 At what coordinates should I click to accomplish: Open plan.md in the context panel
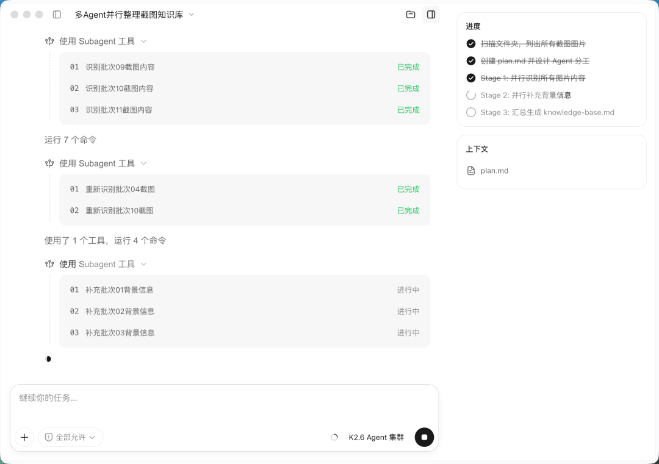[x=494, y=171]
